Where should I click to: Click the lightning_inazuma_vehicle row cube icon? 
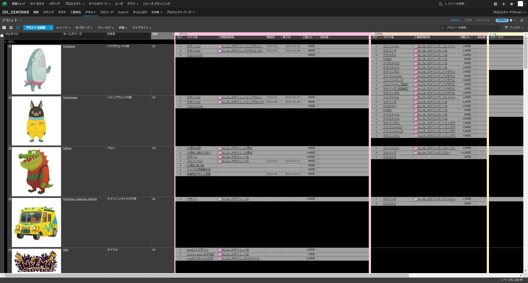click(10, 199)
